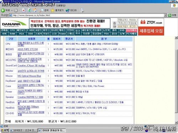Open the pink DG카메라 tab

pos(131,31)
